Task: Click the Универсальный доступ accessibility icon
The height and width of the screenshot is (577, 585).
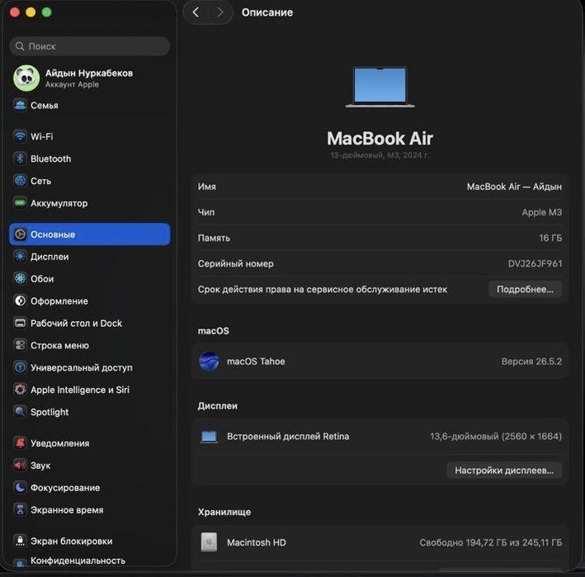Action: tap(20, 367)
